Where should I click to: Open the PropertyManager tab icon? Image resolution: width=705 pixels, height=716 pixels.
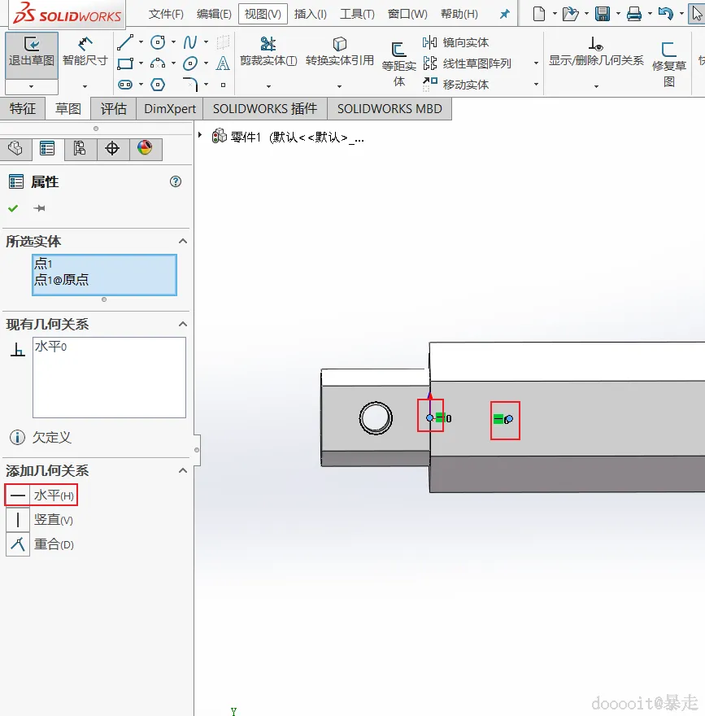click(47, 148)
